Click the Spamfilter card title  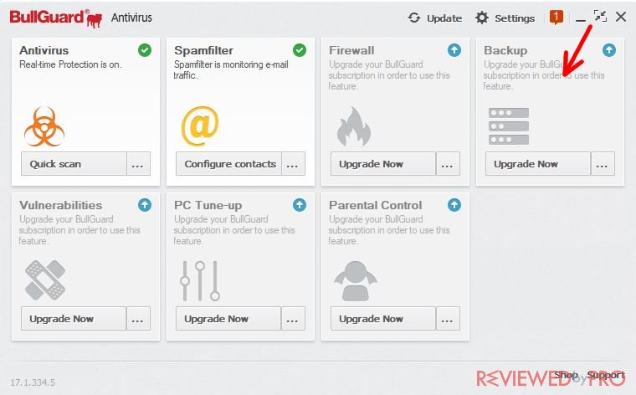pos(203,50)
